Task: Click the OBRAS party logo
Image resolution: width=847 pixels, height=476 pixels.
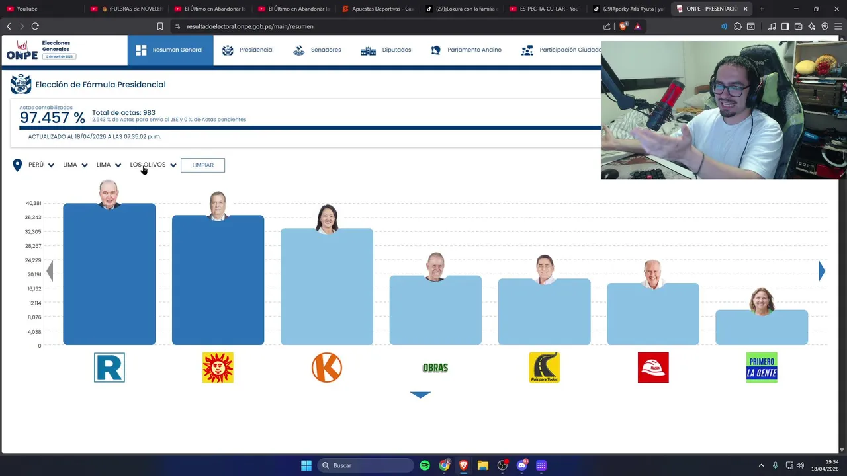Action: pyautogui.click(x=435, y=368)
